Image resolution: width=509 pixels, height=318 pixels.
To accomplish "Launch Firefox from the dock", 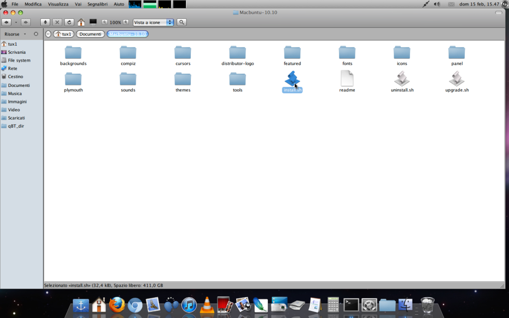I will pos(117,305).
